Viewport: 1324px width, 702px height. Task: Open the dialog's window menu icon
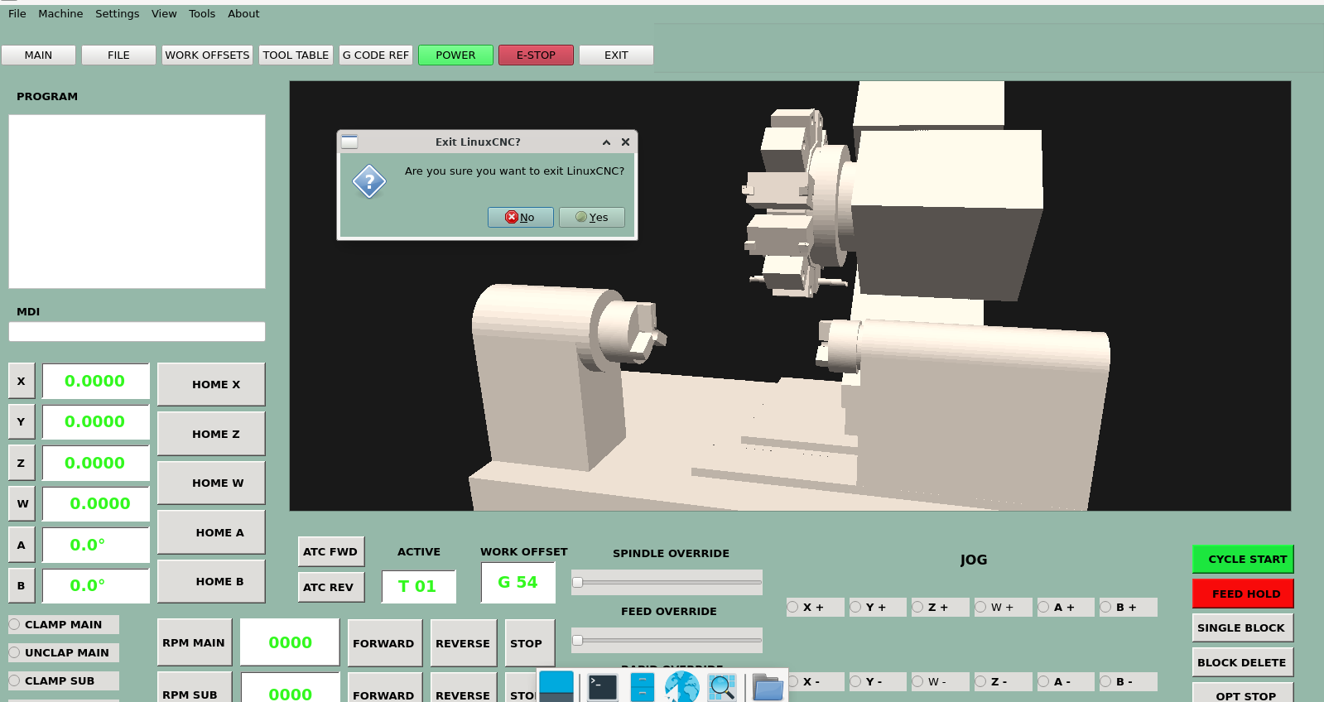349,142
